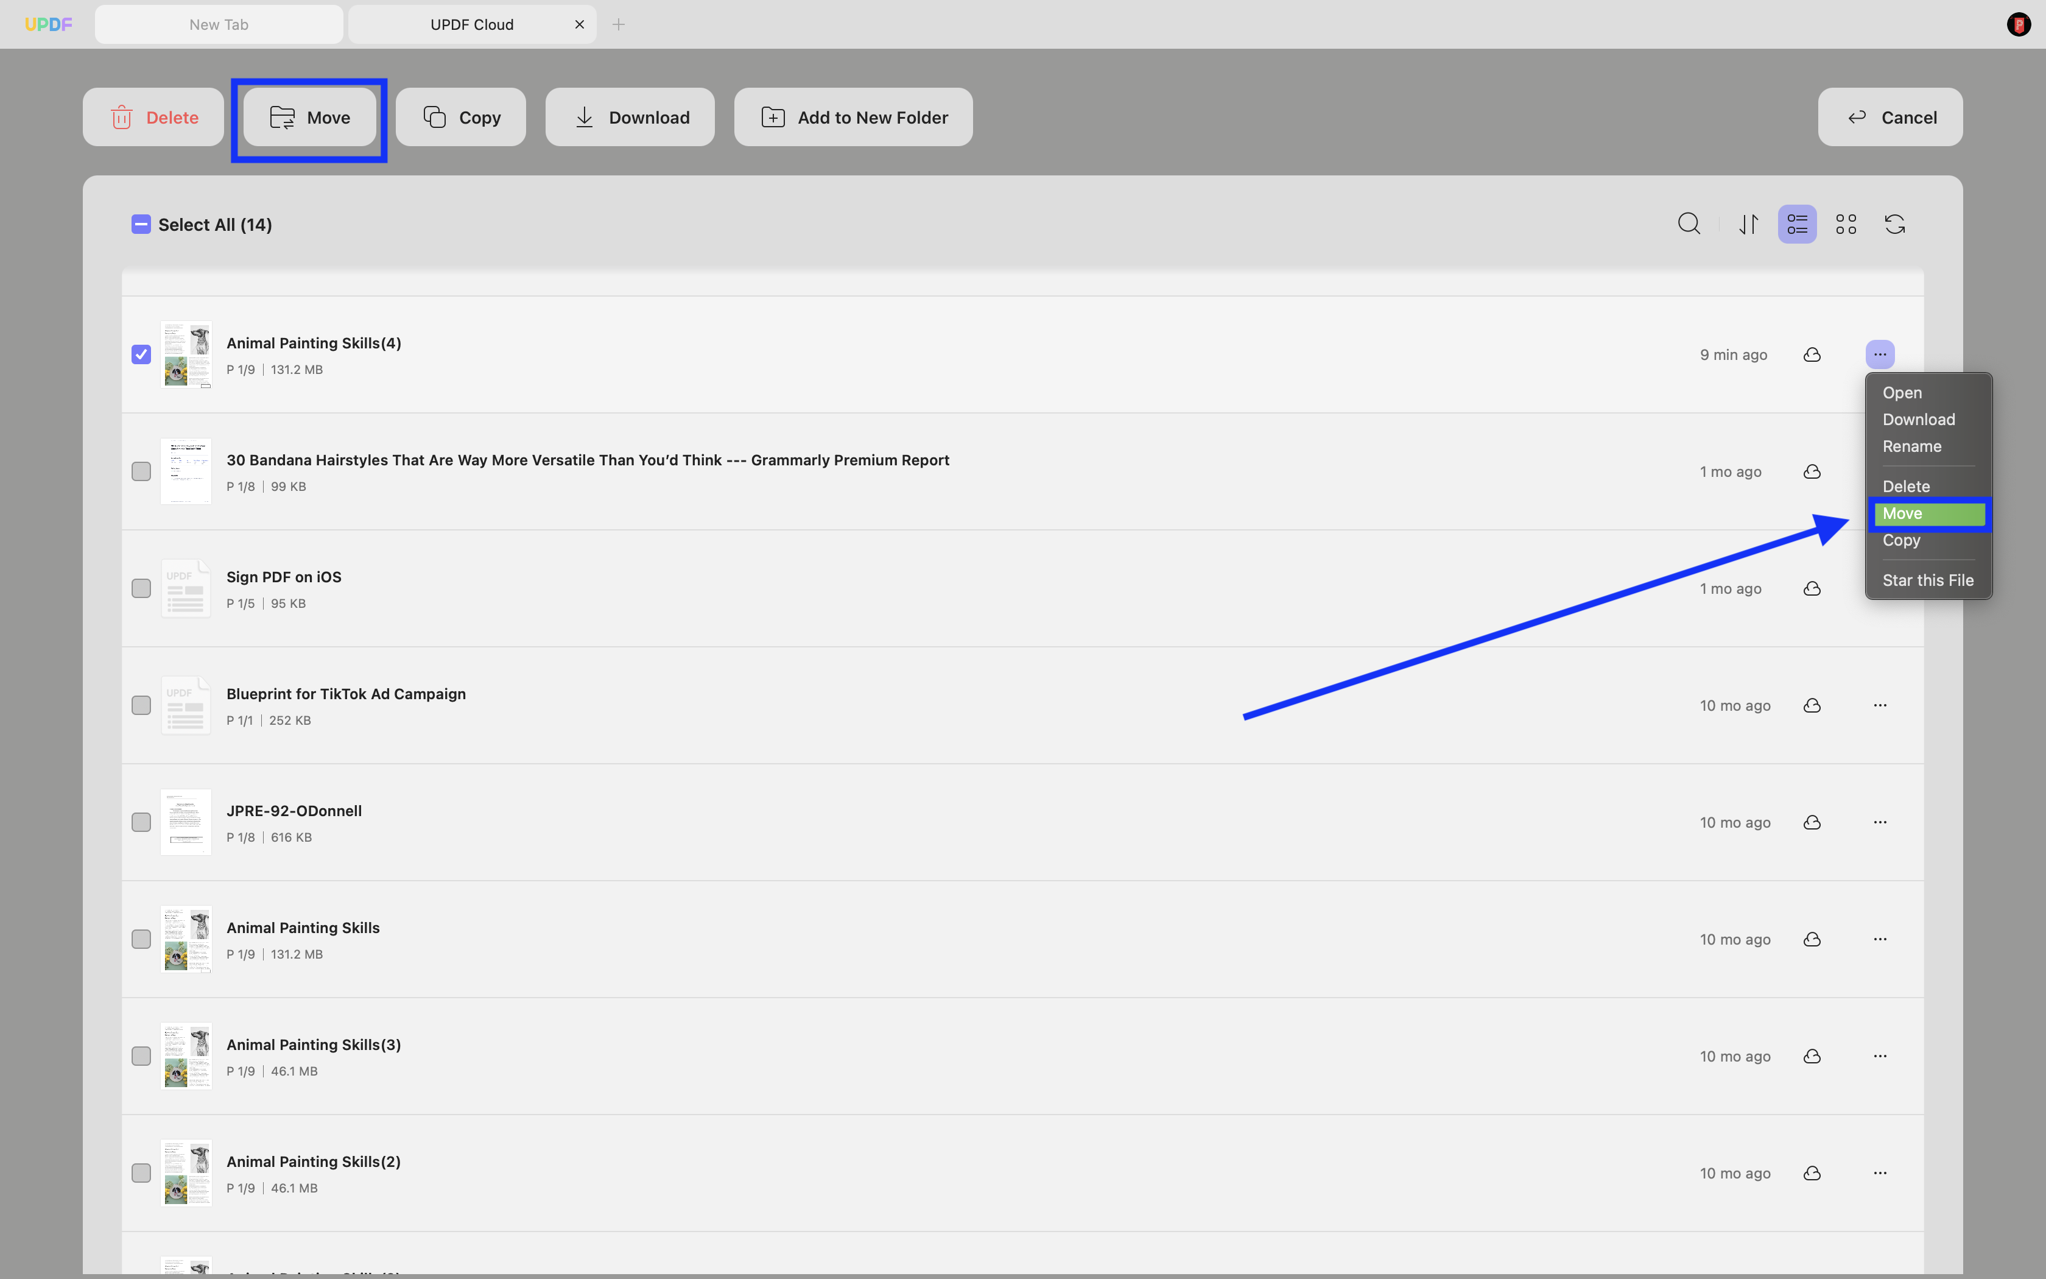Choose Delete in the context menu
The image size is (2046, 1279).
click(x=1928, y=487)
